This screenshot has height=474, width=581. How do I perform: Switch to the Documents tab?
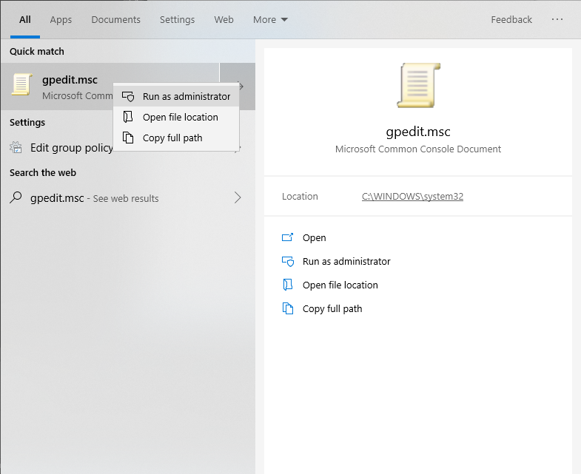tap(115, 20)
